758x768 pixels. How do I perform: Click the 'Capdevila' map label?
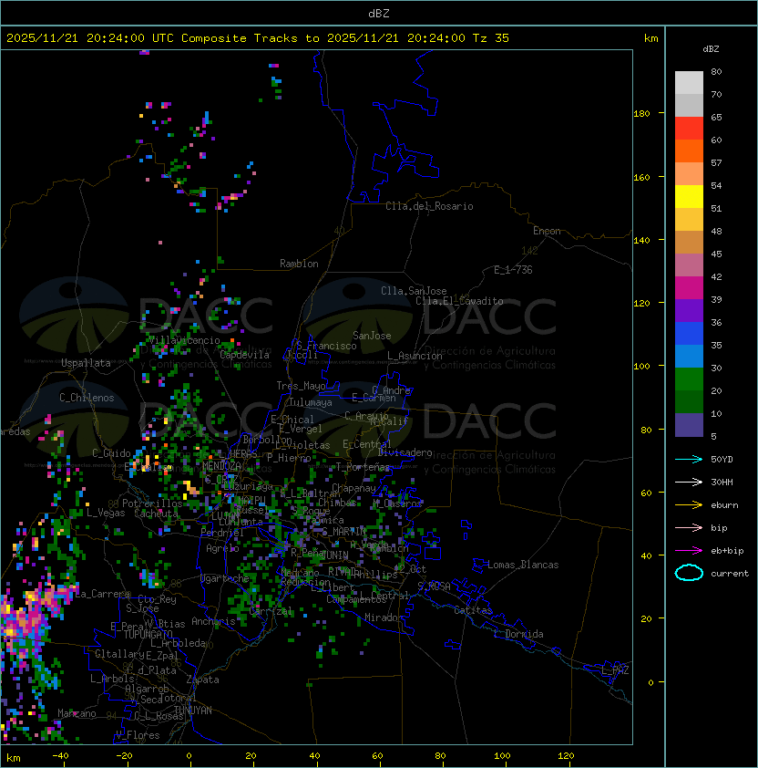245,355
